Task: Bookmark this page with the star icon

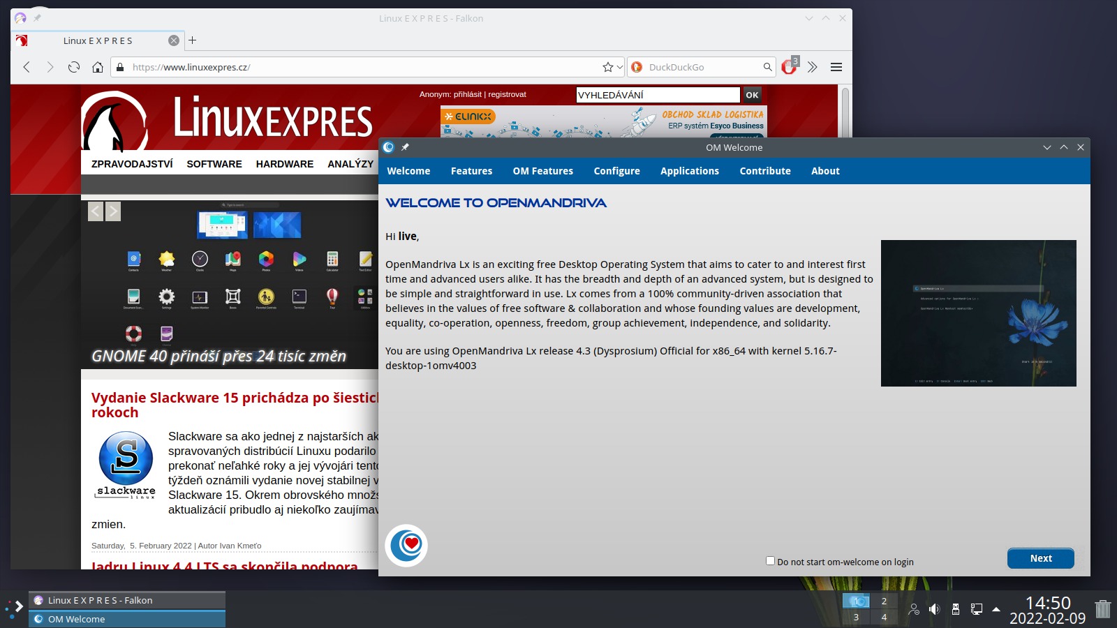Action: click(608, 67)
